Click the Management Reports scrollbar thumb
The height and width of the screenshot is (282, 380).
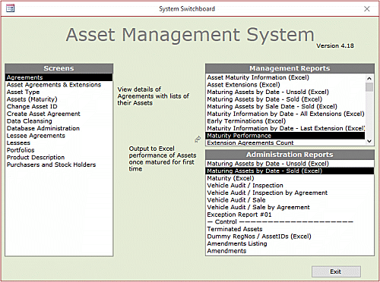[369, 87]
